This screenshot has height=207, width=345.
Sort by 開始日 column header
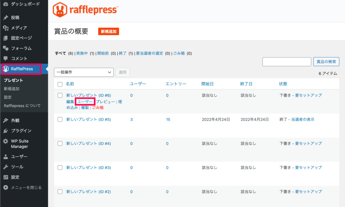click(x=208, y=84)
